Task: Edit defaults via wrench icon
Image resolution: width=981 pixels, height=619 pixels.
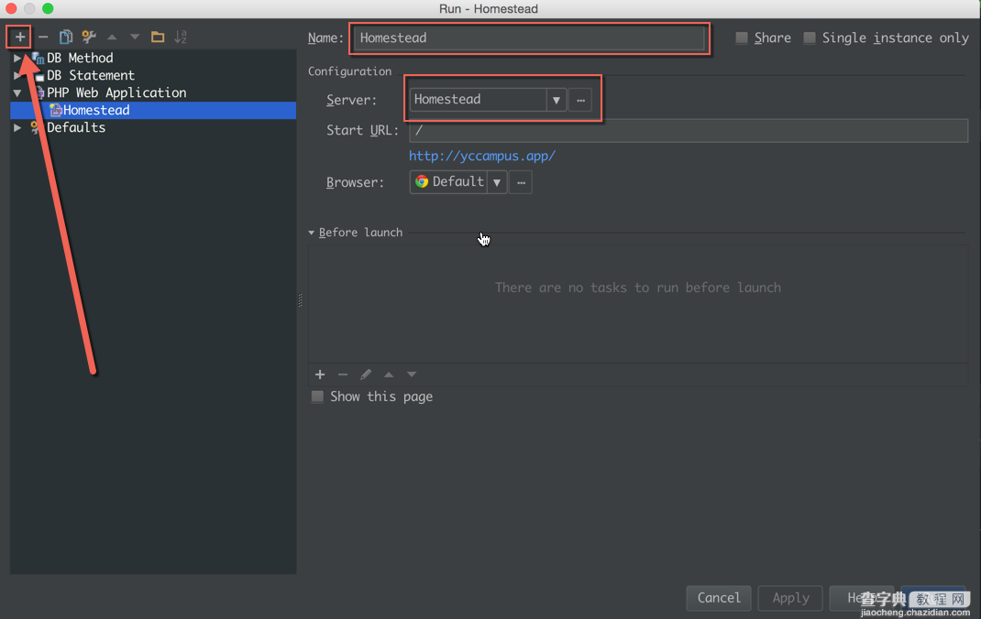Action: (89, 37)
